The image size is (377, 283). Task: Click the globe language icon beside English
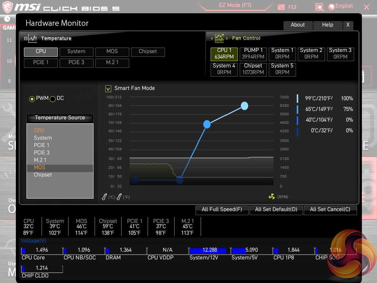[331, 7]
